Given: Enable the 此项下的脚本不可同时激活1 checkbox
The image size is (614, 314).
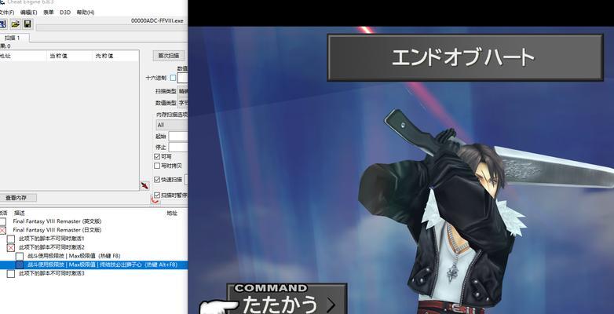Looking at the screenshot, I should pos(11,239).
